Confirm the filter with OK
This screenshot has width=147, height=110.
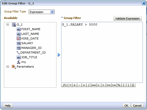(126, 106)
